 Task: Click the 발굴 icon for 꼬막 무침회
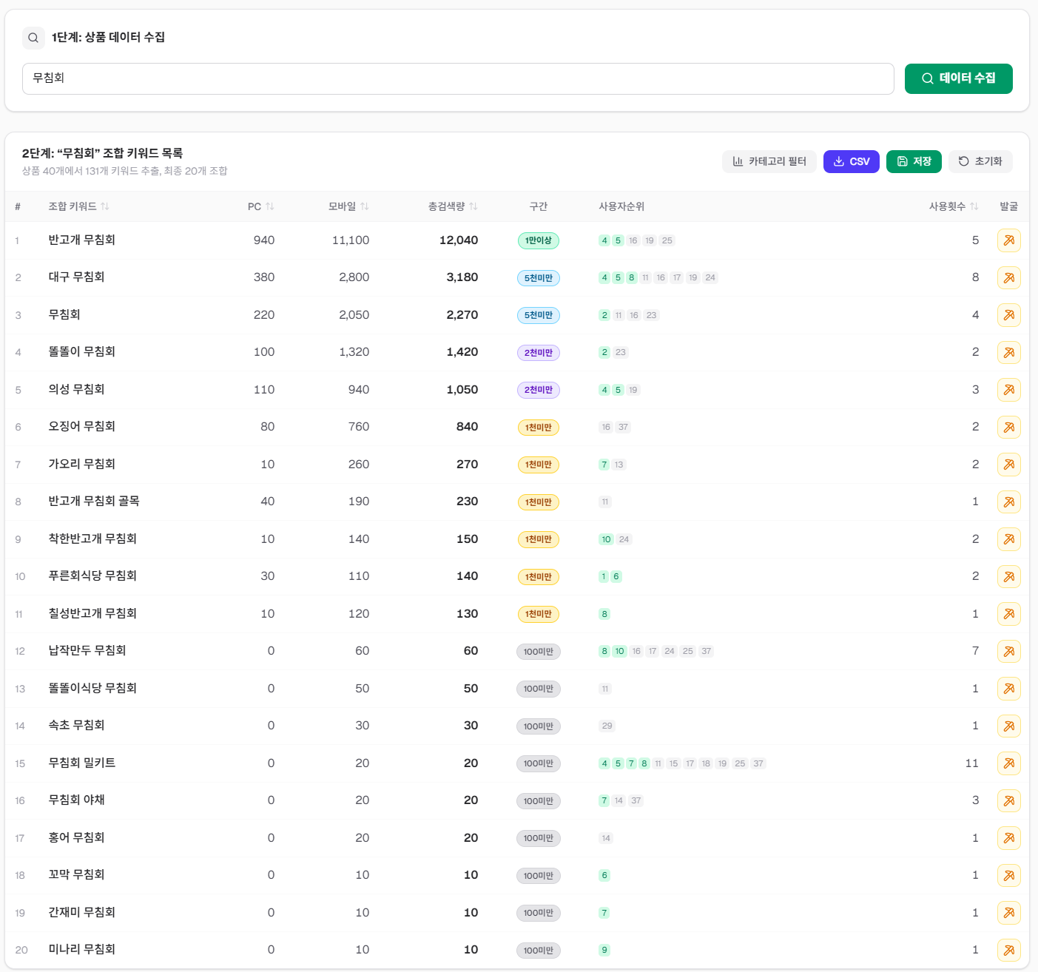(1009, 875)
